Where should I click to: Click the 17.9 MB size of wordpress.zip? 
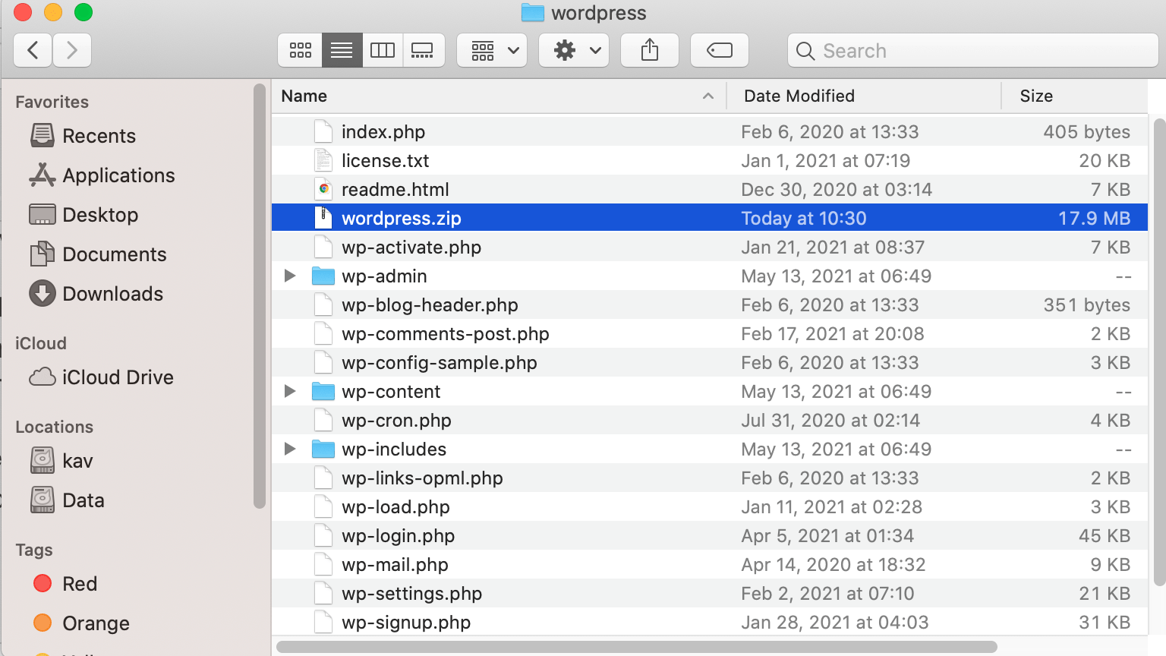point(1094,219)
